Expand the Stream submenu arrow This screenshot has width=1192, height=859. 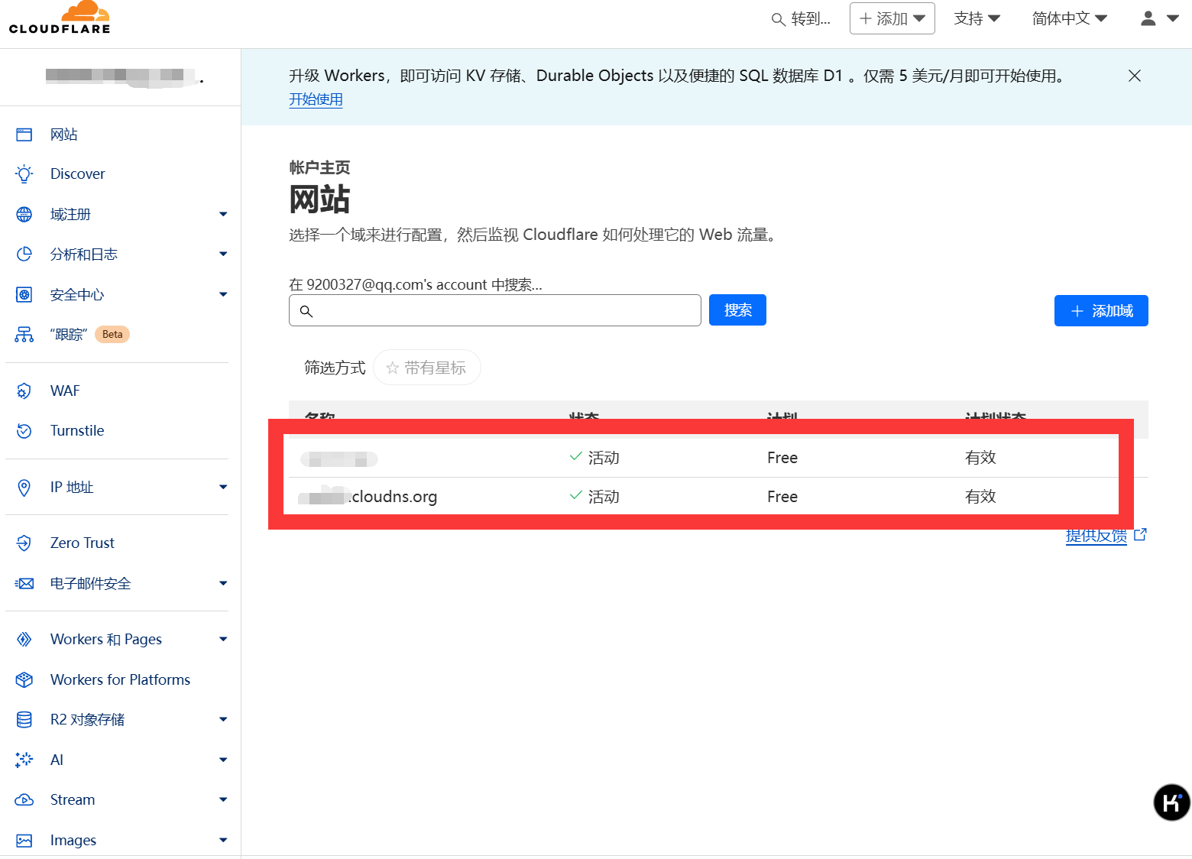[223, 800]
